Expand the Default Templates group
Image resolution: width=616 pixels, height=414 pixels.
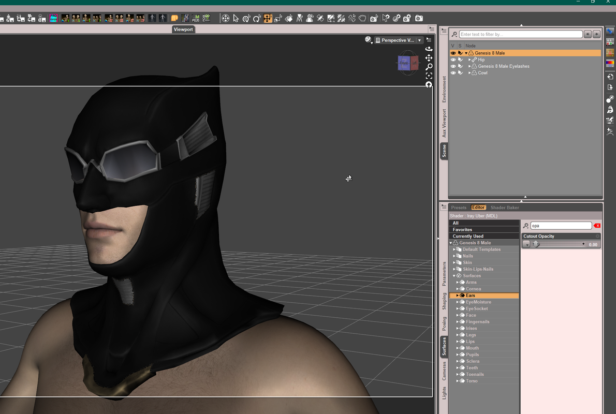pyautogui.click(x=454, y=249)
